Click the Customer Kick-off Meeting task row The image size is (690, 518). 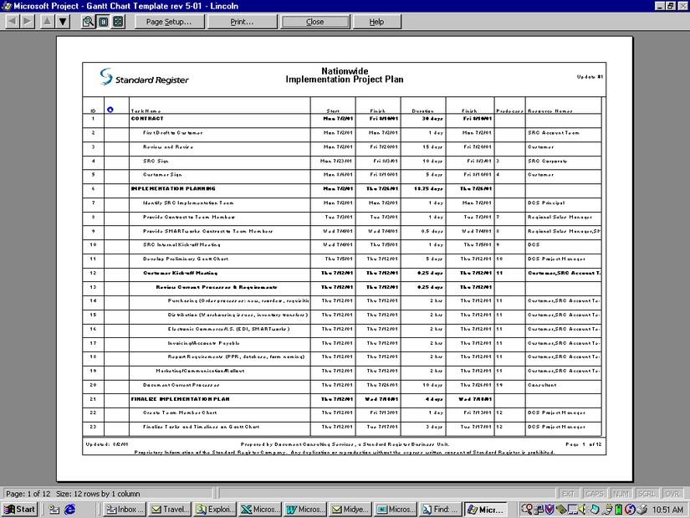tap(342, 273)
